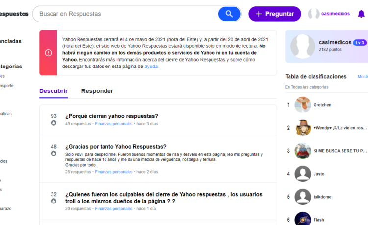Open talkdome's default avatar icon
The width and height of the screenshot is (368, 225).
click(x=303, y=197)
